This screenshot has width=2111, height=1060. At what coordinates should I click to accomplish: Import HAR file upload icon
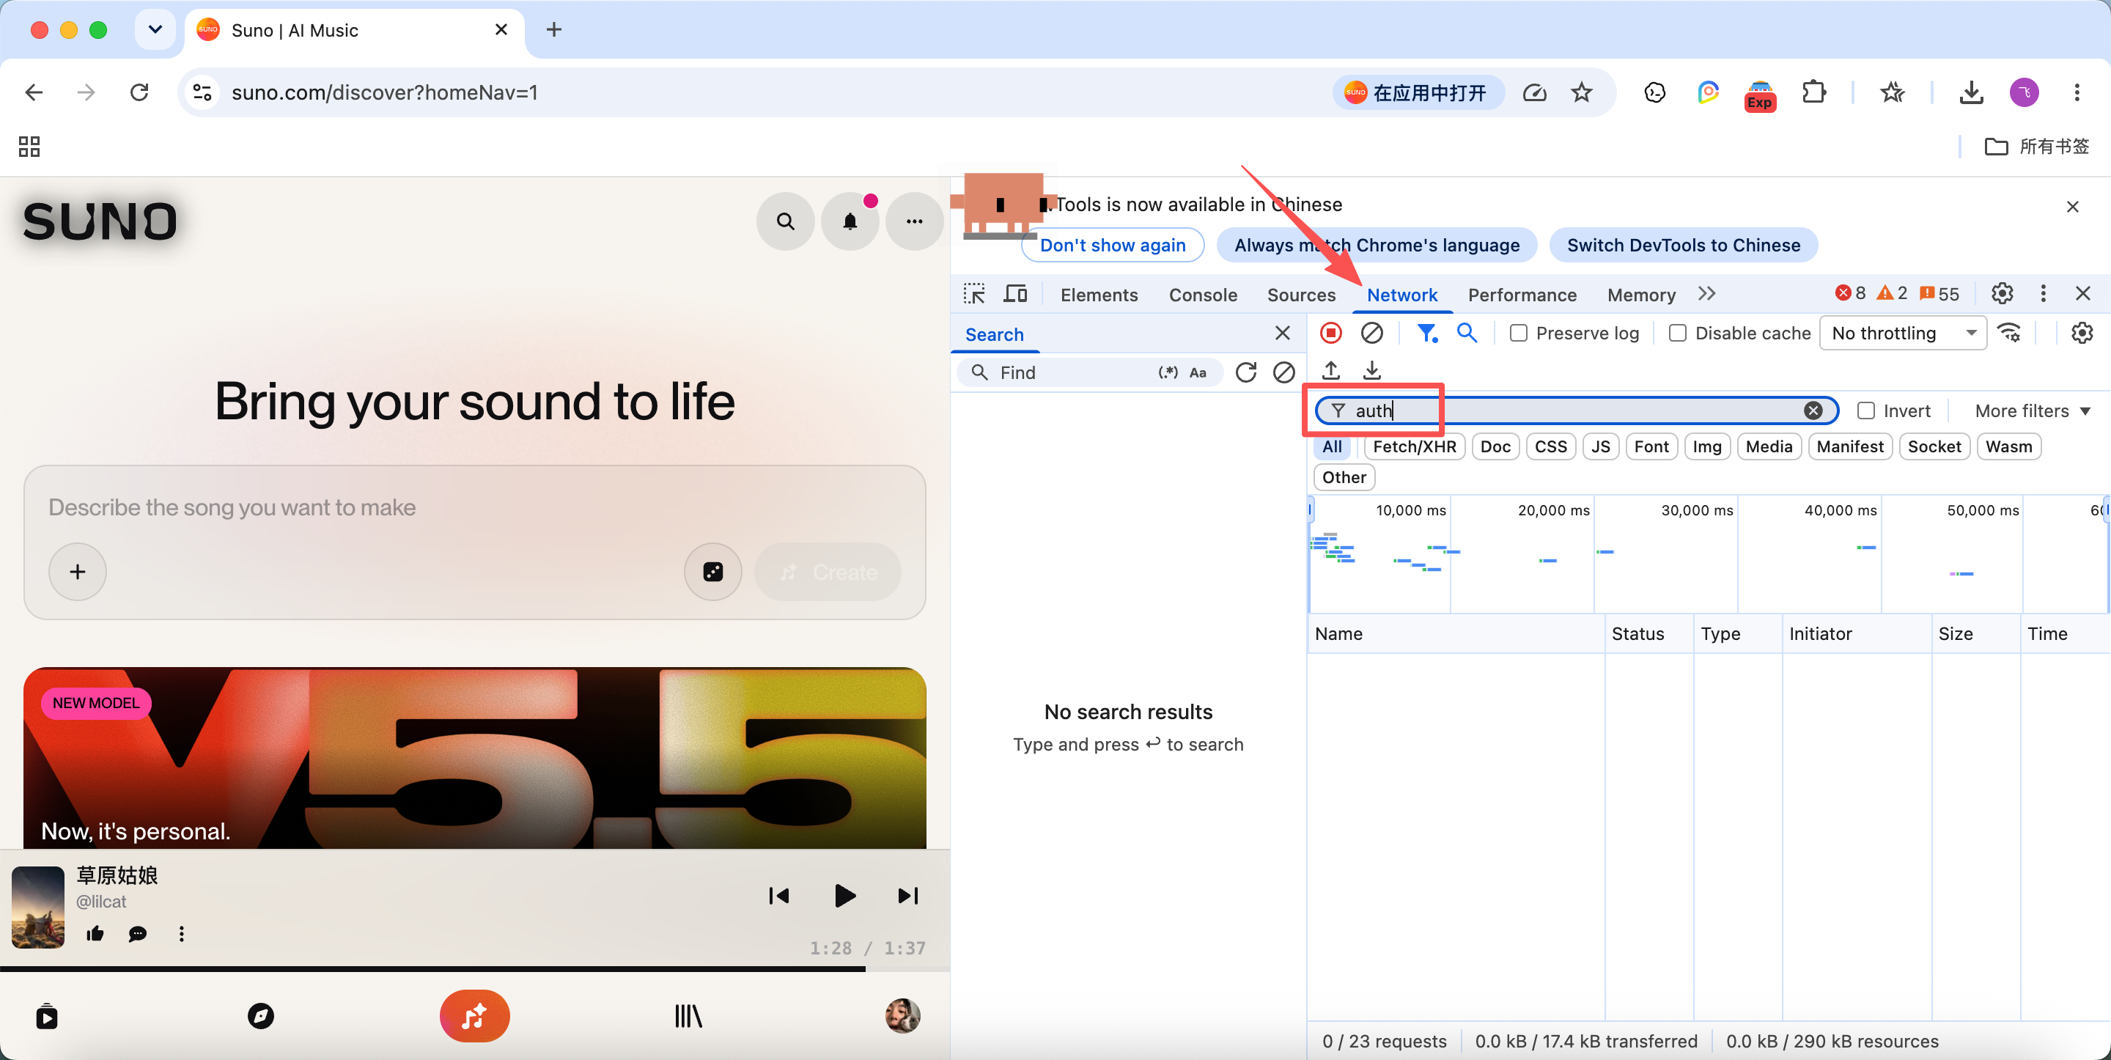click(1332, 370)
